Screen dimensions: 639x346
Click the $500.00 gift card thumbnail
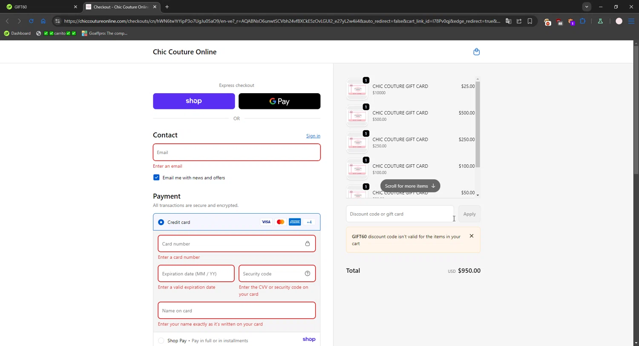(357, 116)
